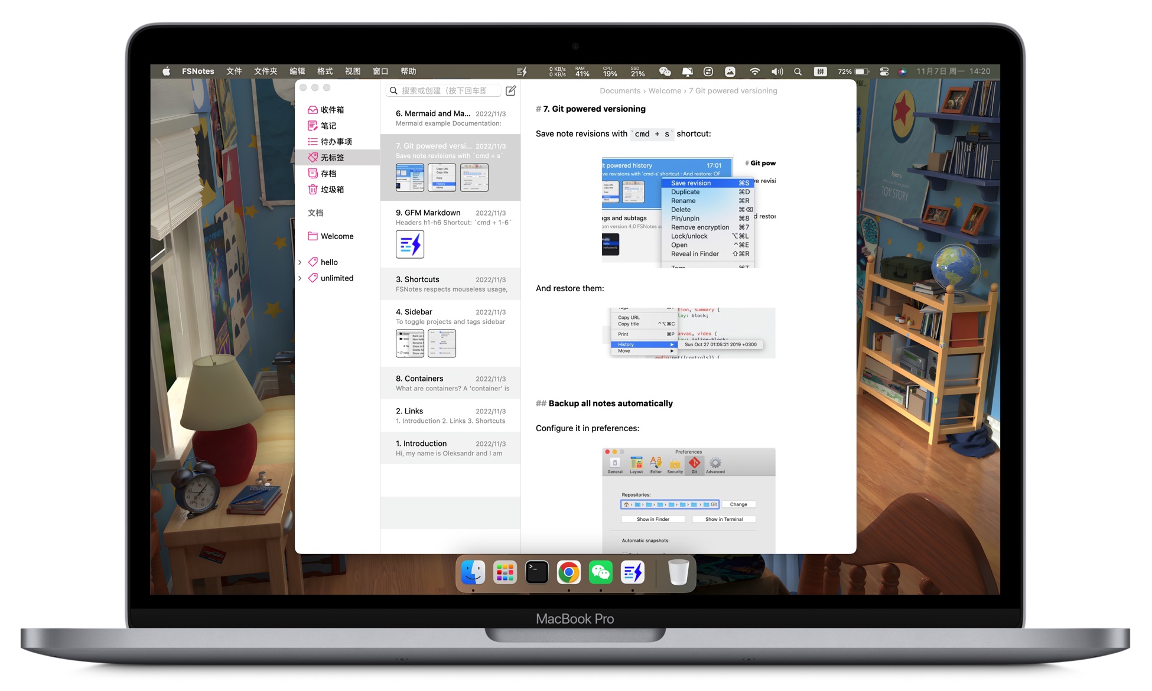The image size is (1152, 691).
Task: Open Spotlight search in menu bar
Action: point(798,71)
